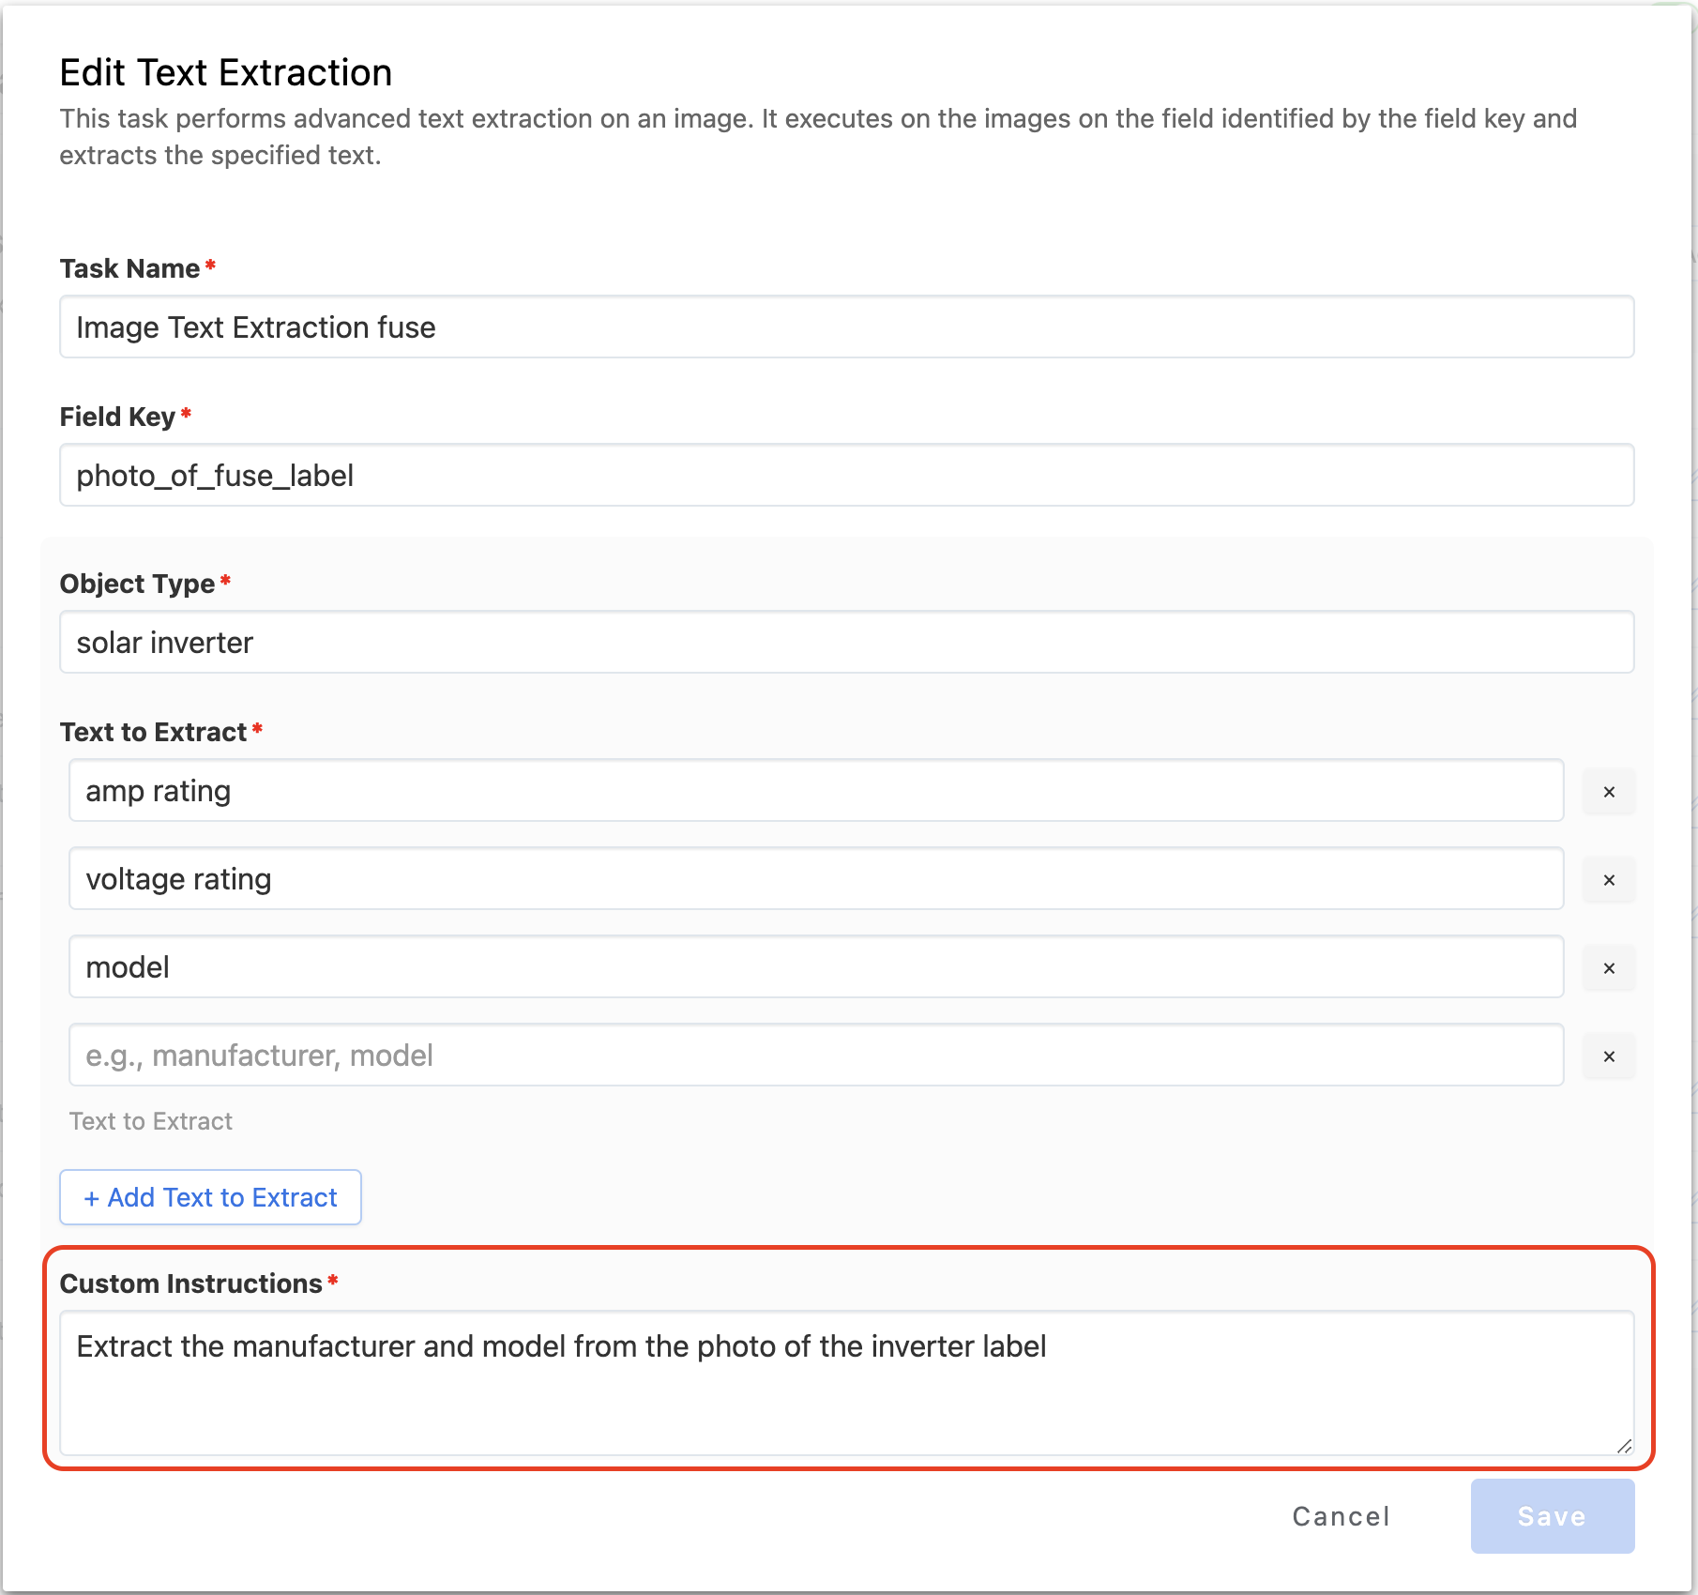1698x1595 pixels.
Task: Click the model text field
Action: tap(815, 967)
